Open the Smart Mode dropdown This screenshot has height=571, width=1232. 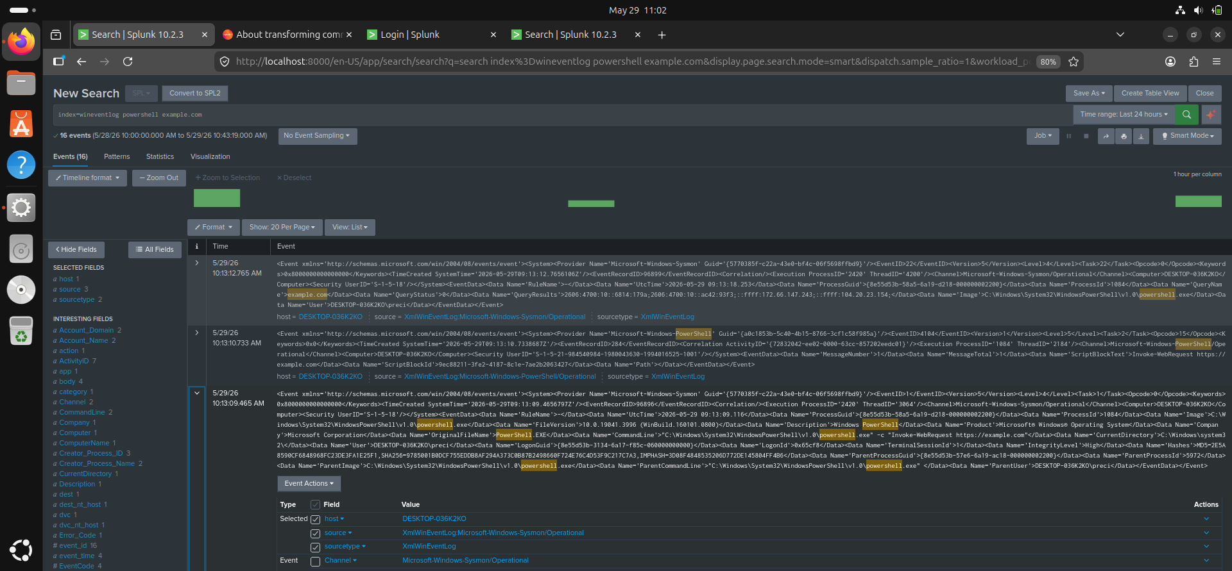(x=1187, y=136)
